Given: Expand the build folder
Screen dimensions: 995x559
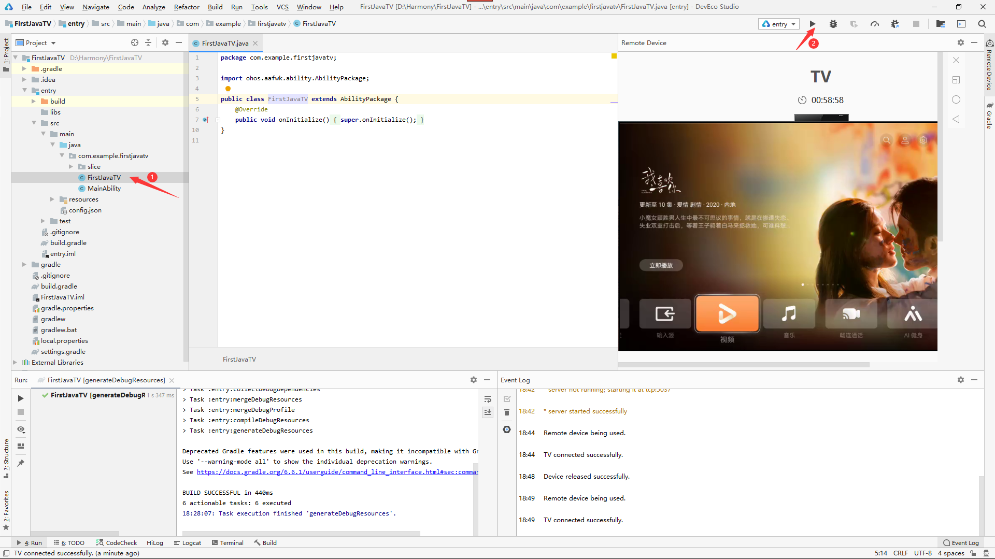Looking at the screenshot, I should 33,101.
